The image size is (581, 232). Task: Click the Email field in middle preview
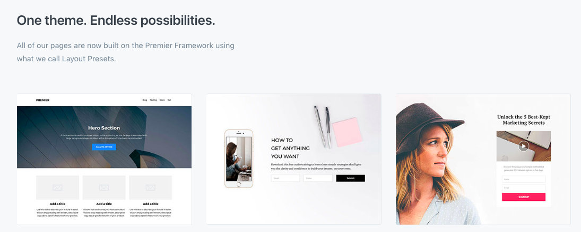point(285,178)
